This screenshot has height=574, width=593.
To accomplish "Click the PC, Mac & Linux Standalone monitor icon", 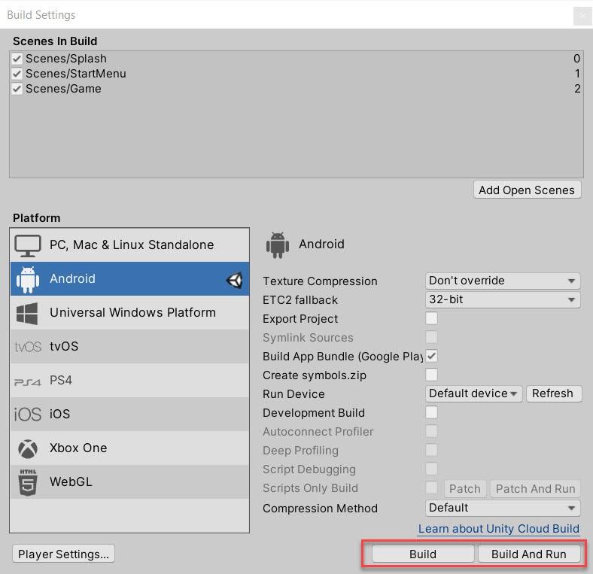I will click(x=28, y=245).
